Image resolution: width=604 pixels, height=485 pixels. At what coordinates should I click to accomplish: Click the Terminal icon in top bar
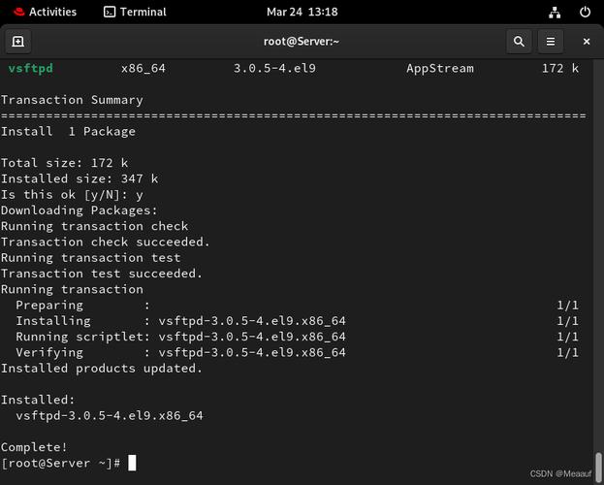click(x=110, y=13)
